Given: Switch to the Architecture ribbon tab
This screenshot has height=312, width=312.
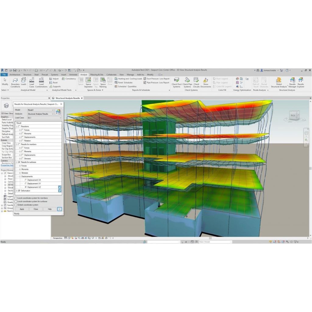Looking at the screenshot, I should coord(15,74).
